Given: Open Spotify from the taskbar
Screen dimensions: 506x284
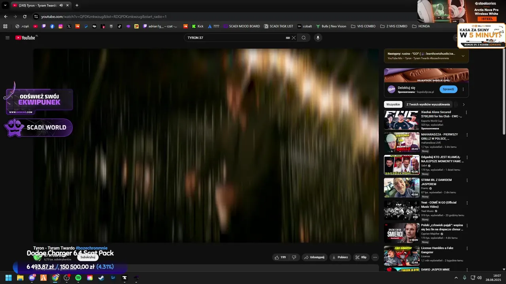Looking at the screenshot, I should click(78, 278).
